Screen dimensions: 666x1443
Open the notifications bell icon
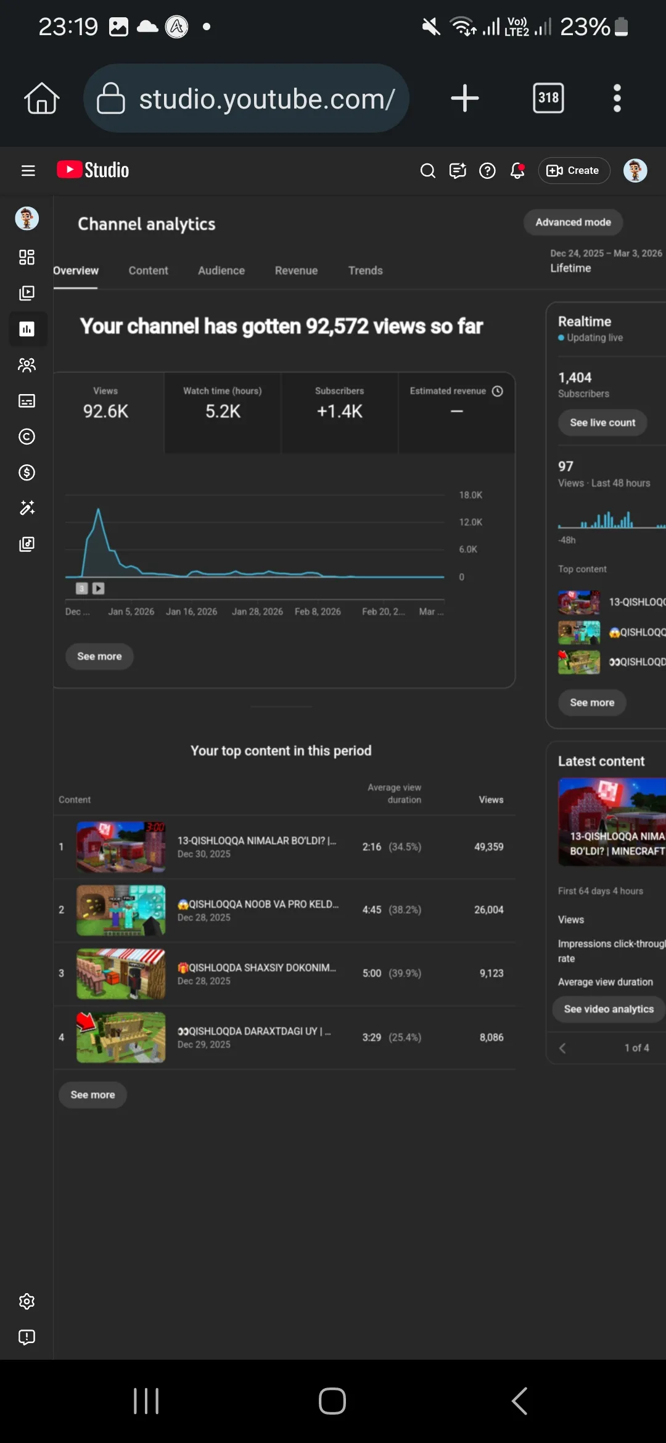[517, 170]
